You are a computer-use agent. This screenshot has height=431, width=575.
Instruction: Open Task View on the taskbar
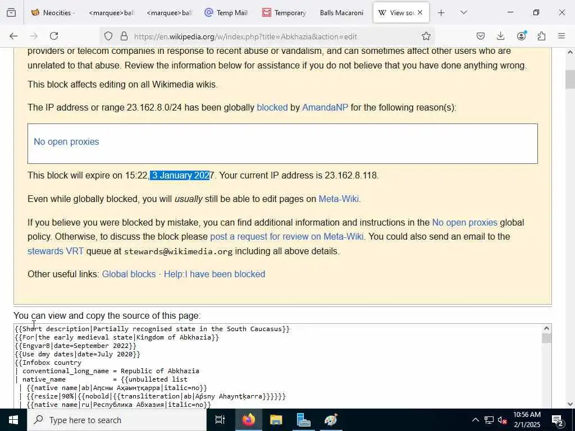(x=220, y=420)
